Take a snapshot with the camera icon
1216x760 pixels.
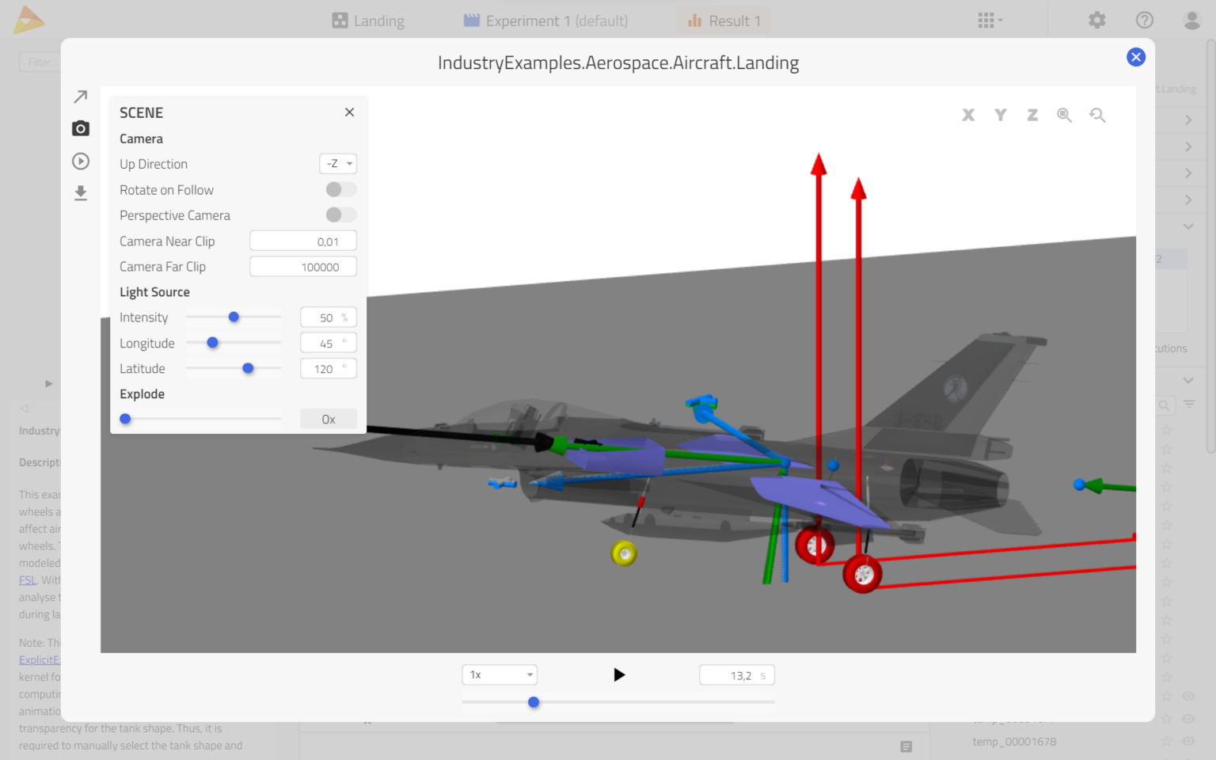pyautogui.click(x=80, y=128)
